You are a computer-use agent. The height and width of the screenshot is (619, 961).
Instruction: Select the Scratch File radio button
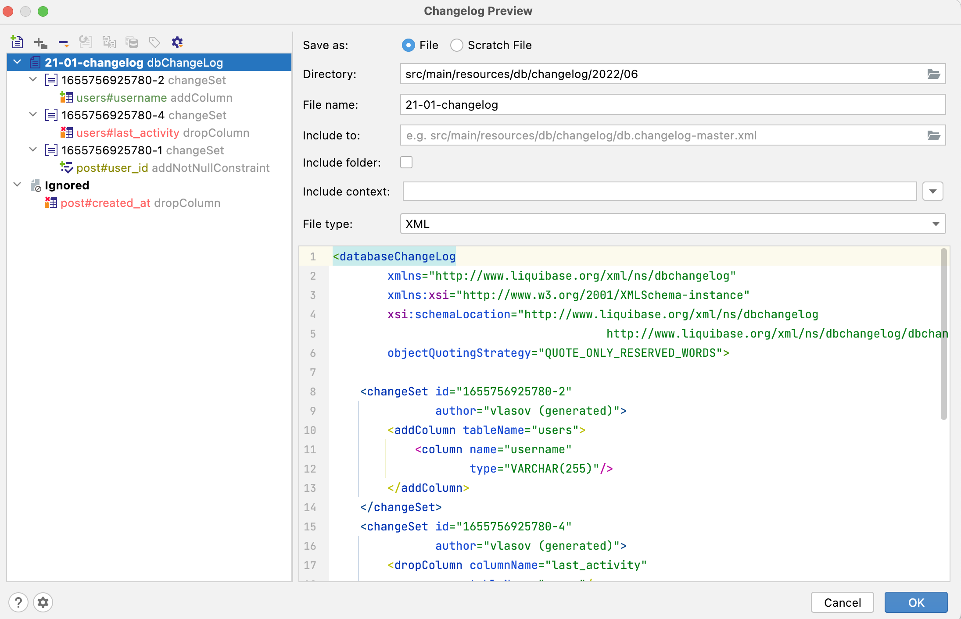point(456,45)
